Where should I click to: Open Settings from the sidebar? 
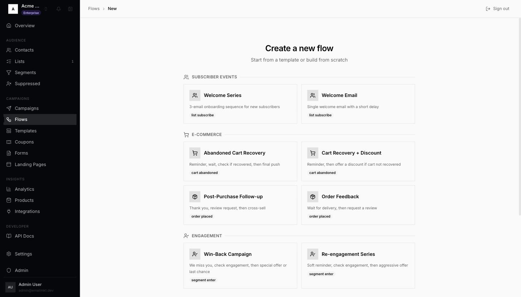[40, 254]
